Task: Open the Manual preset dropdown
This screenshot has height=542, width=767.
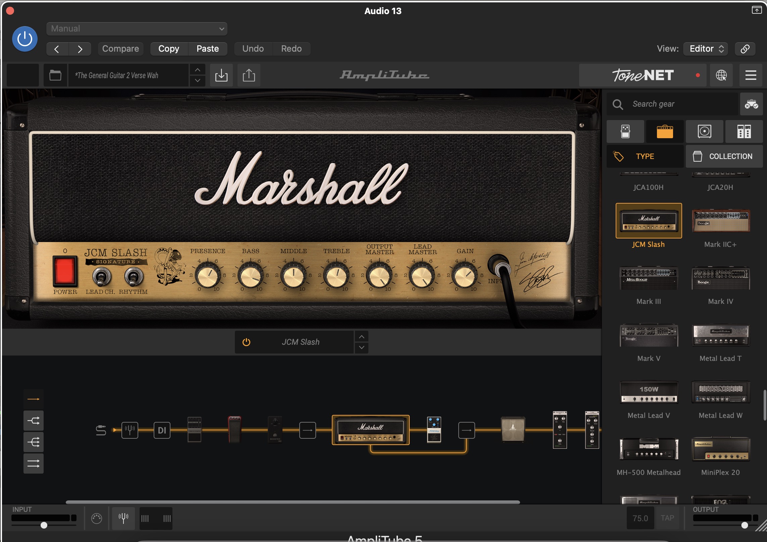Action: (x=137, y=29)
